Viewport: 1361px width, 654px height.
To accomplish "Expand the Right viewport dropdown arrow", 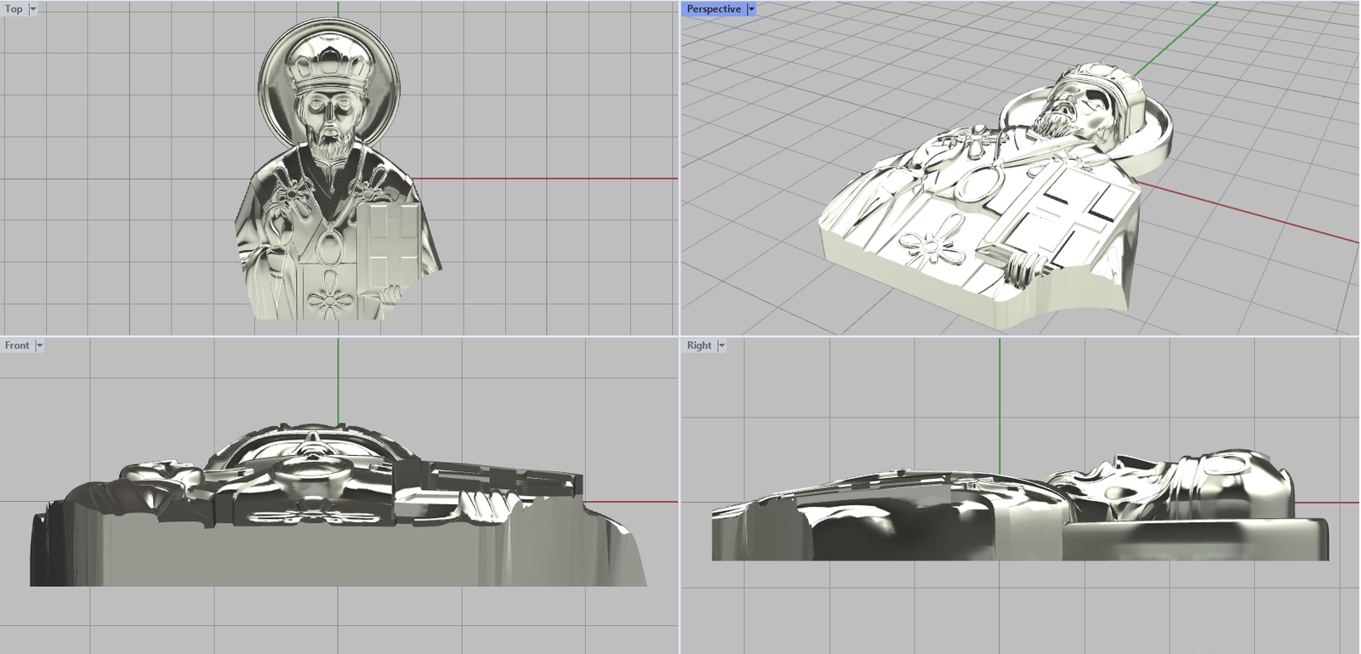I will tap(722, 345).
